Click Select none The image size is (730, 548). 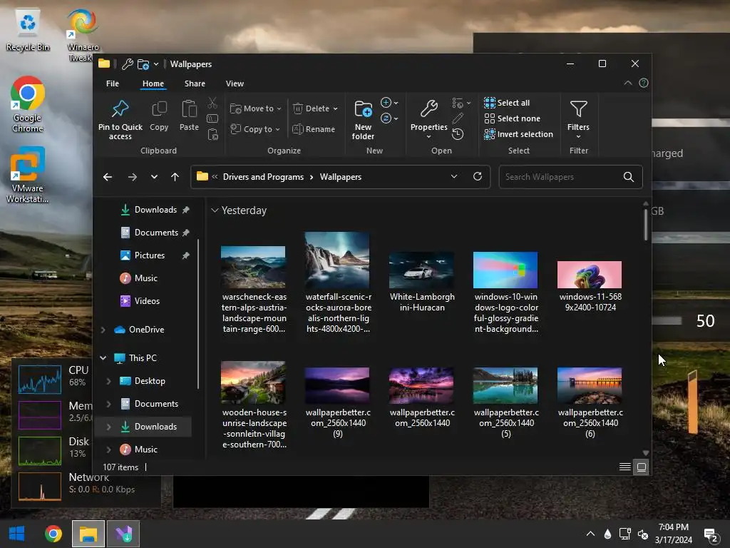[512, 118]
